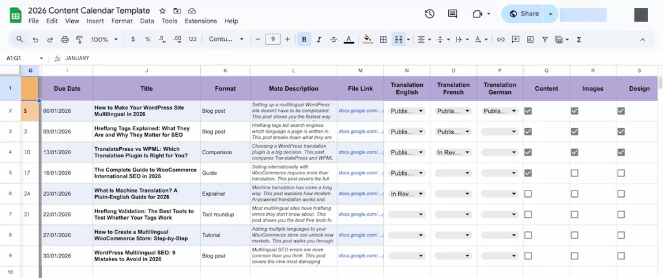Undo the last action
This screenshot has width=663, height=278.
(36, 40)
